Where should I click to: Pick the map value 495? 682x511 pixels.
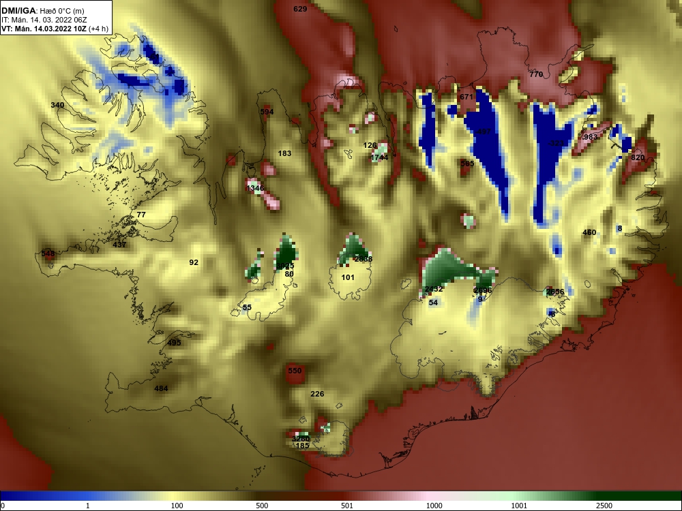(x=174, y=343)
